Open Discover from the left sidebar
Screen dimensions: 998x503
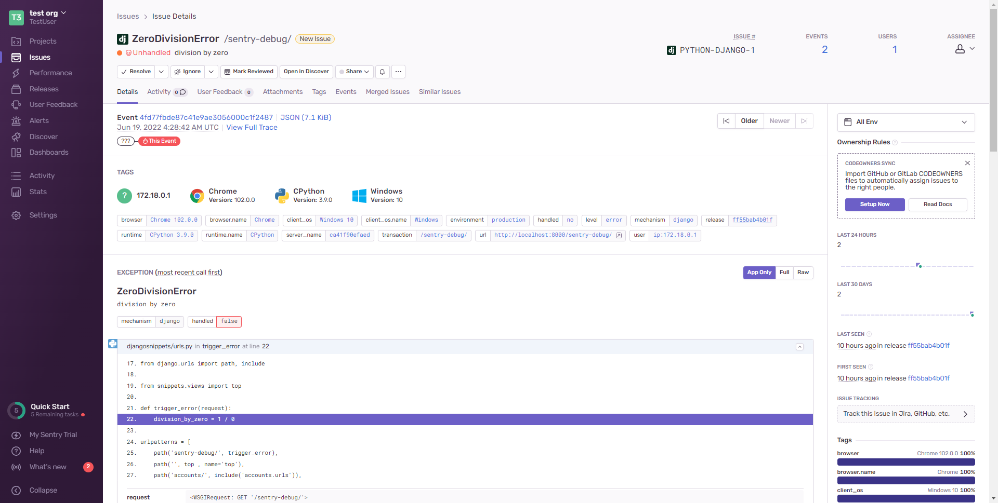pos(43,137)
